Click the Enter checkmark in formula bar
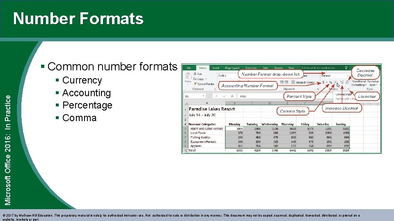 (224, 96)
